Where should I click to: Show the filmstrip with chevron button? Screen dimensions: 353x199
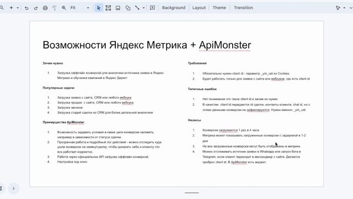tap(13, 188)
